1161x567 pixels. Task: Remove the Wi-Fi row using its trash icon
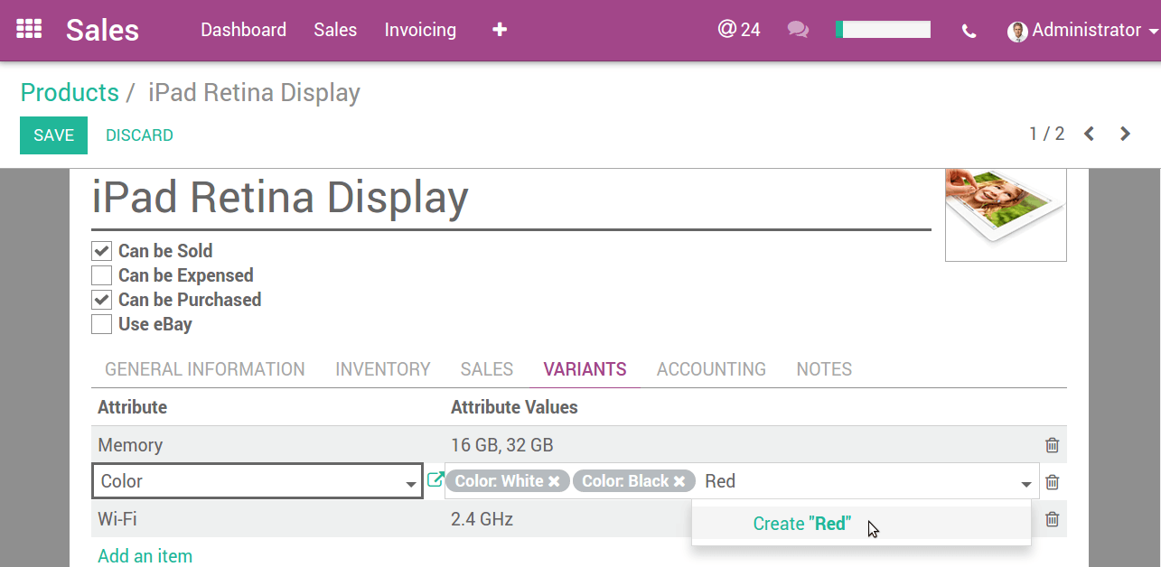pyautogui.click(x=1051, y=518)
